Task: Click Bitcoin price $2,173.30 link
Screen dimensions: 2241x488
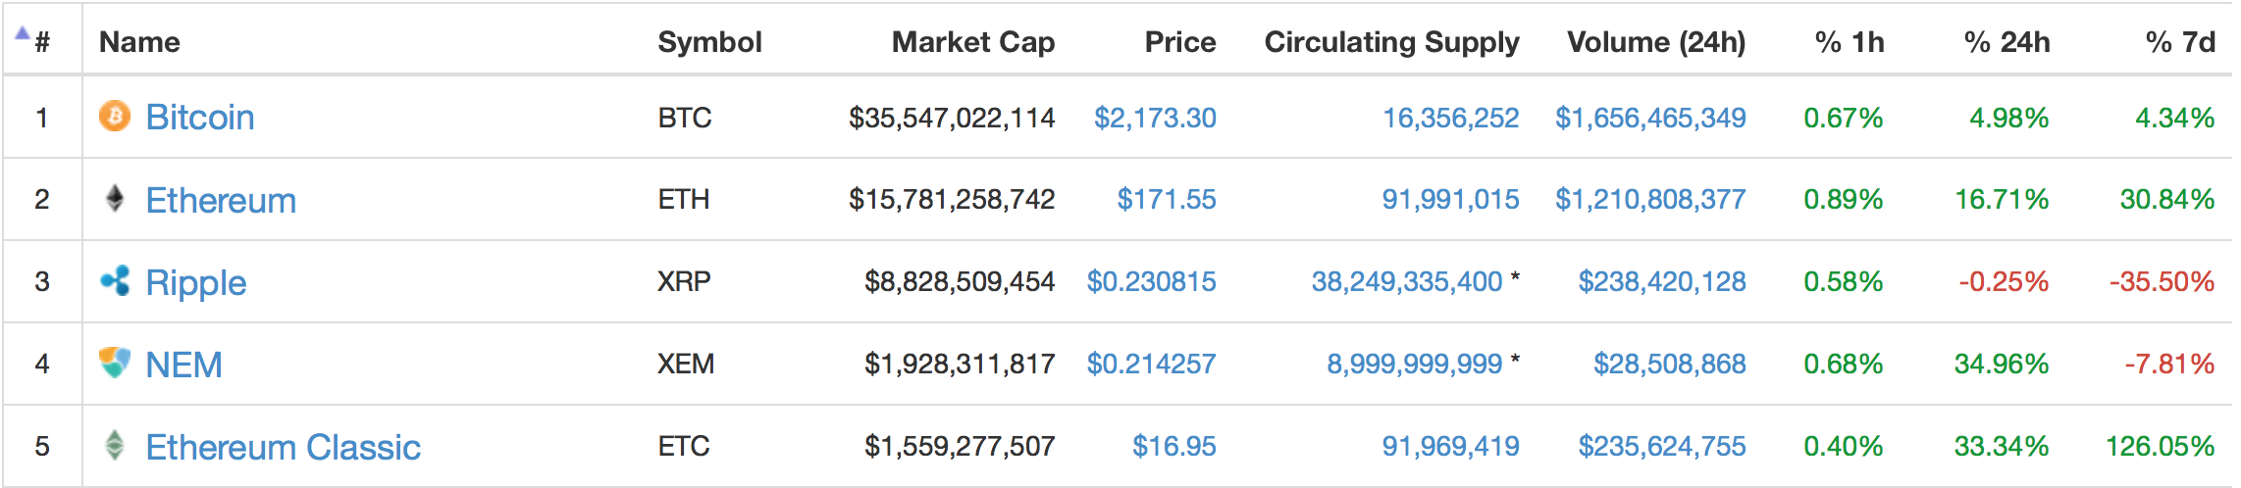Action: tap(1155, 118)
